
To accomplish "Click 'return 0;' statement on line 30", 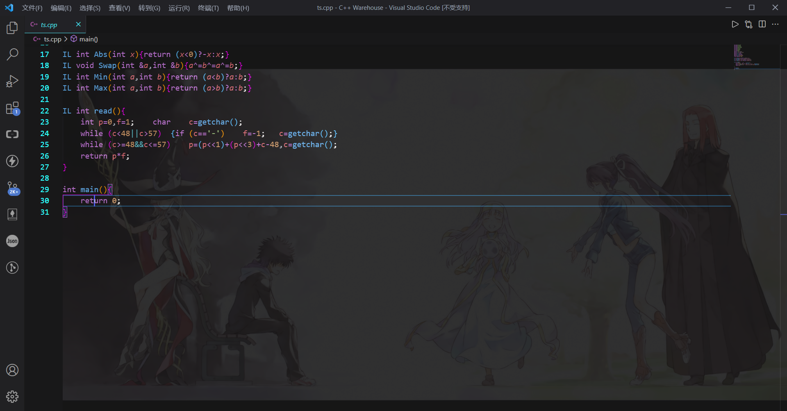I will click(x=100, y=201).
